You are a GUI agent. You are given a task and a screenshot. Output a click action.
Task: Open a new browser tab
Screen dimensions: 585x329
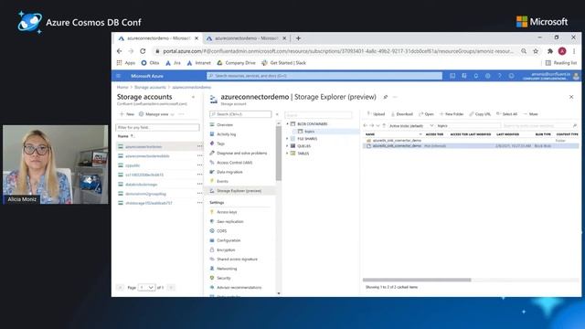pyautogui.click(x=298, y=38)
